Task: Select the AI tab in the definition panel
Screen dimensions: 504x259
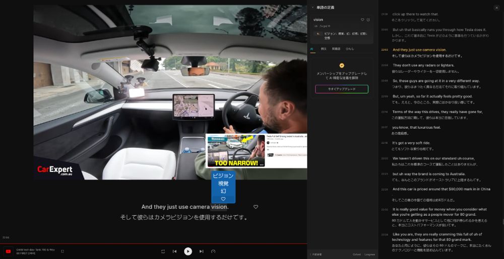Action: pos(312,49)
